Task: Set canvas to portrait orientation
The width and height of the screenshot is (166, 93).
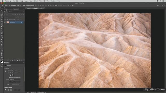Action: 10,75
